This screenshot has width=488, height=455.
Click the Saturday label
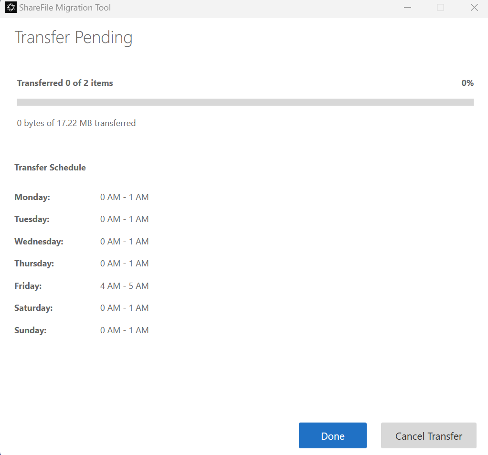click(x=33, y=308)
